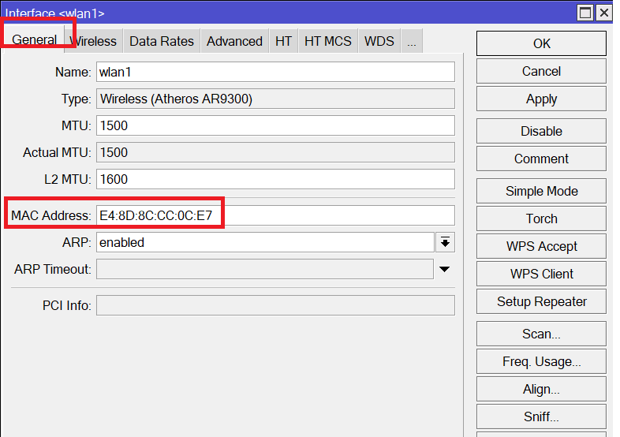Open the HT MCS tab
Viewport: 620px width, 437px height.
coord(328,41)
